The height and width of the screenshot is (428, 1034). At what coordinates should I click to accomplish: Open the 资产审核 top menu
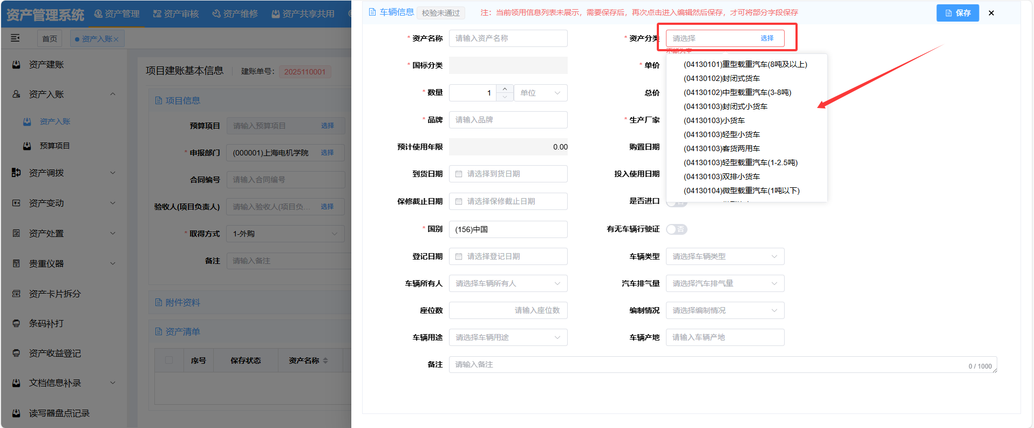[176, 13]
